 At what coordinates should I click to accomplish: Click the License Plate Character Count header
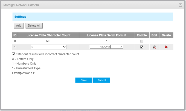click(48, 35)
